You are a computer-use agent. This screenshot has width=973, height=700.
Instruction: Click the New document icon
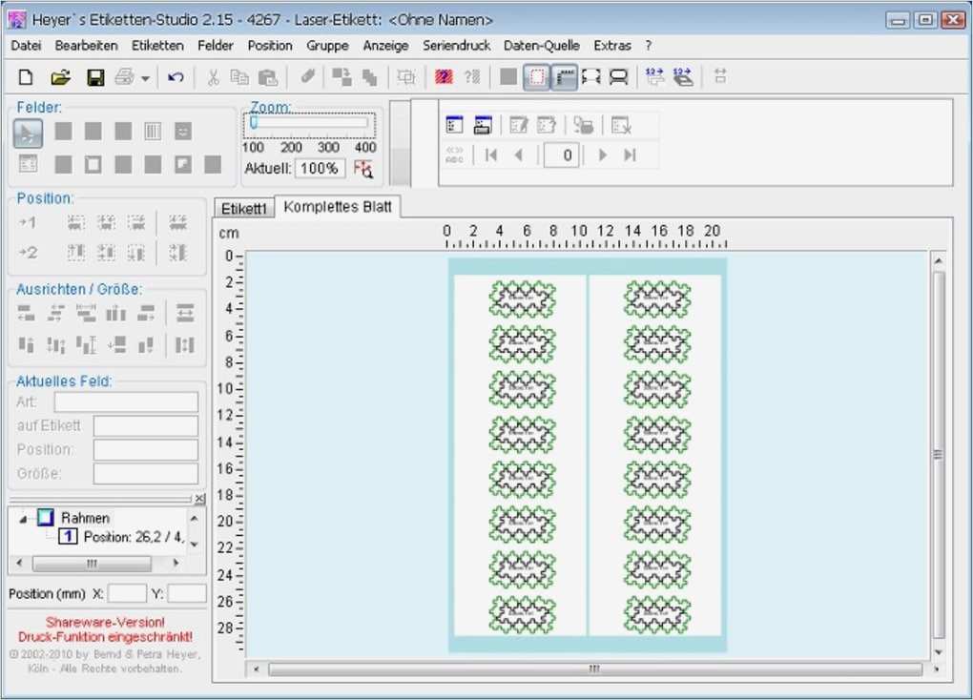(x=26, y=77)
